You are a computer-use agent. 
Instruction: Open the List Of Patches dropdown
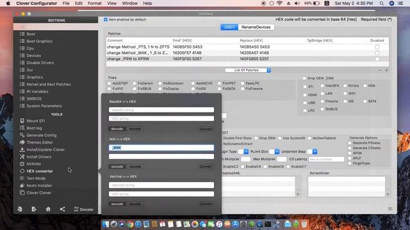(x=248, y=70)
